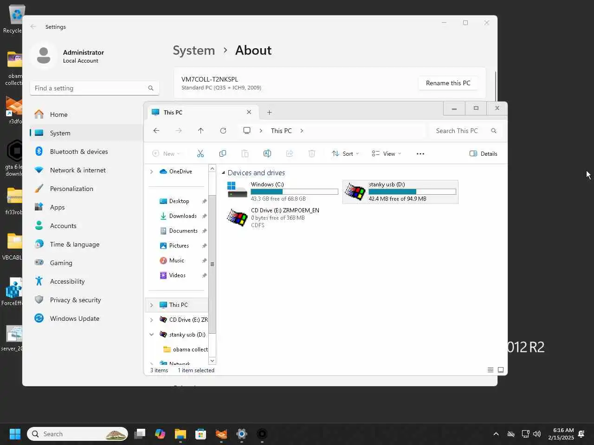
Task: Open Windows Update settings
Action: [x=86, y=318]
